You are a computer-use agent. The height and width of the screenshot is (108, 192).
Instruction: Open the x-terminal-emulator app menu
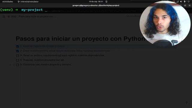pyautogui.click(x=28, y=1)
